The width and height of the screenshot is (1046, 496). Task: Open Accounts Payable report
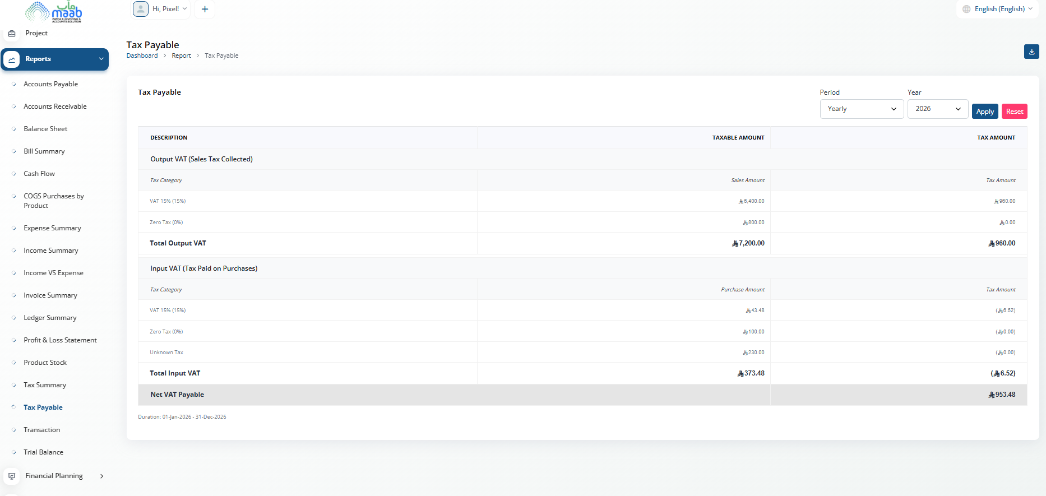pyautogui.click(x=51, y=84)
